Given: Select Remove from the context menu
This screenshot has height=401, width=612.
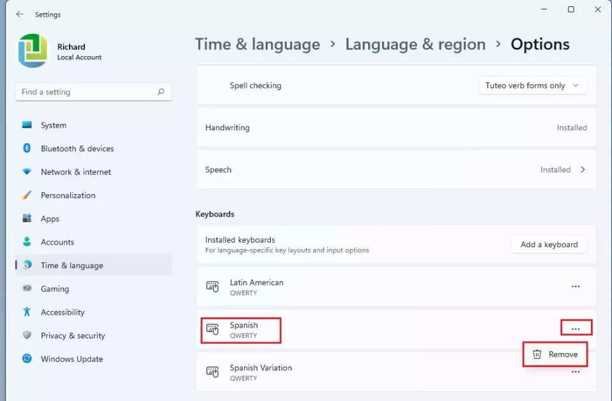Looking at the screenshot, I should point(555,354).
